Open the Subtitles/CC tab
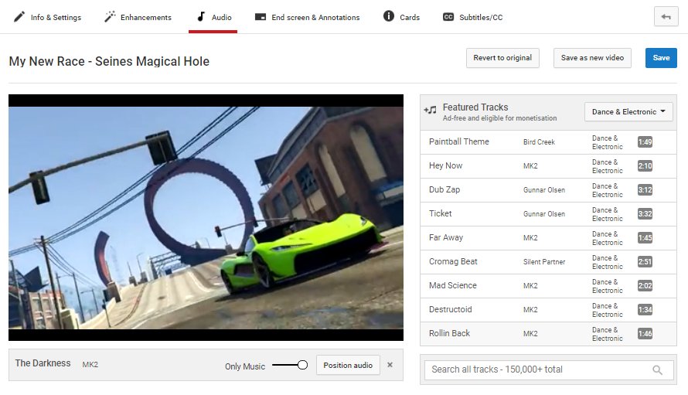This screenshot has height=395, width=688. [x=472, y=17]
